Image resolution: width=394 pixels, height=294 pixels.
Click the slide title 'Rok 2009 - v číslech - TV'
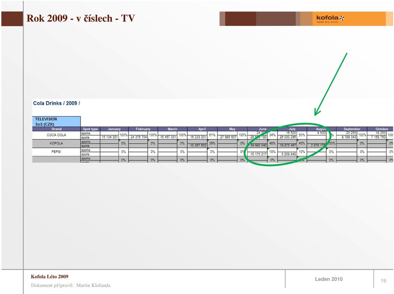pyautogui.click(x=81, y=18)
